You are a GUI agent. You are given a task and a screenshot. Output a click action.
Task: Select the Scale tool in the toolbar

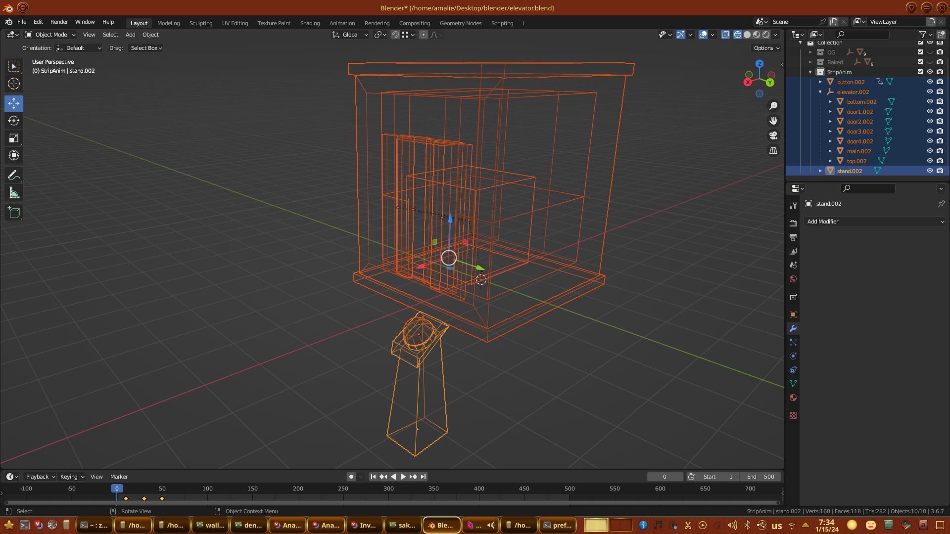pyautogui.click(x=14, y=138)
